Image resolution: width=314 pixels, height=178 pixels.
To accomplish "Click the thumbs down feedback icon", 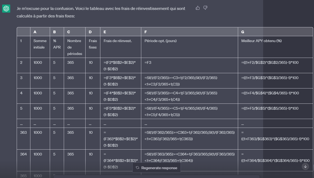I will point(205,8).
